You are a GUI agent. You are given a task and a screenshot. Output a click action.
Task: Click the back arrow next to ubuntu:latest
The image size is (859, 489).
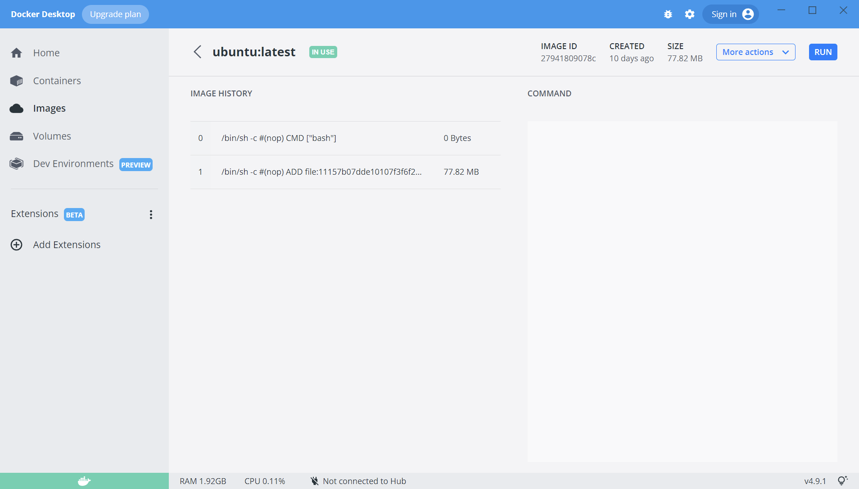tap(198, 52)
